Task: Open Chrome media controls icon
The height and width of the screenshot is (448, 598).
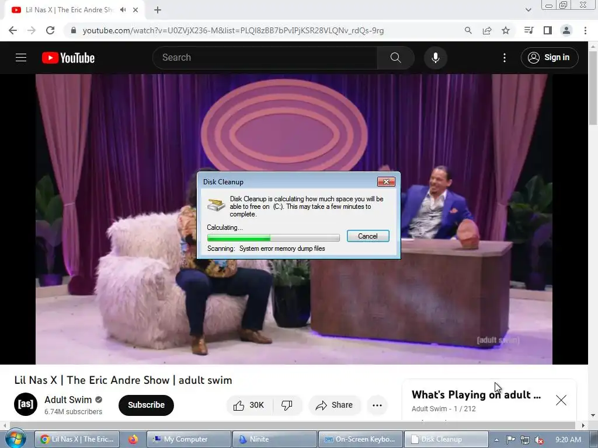Action: (529, 30)
